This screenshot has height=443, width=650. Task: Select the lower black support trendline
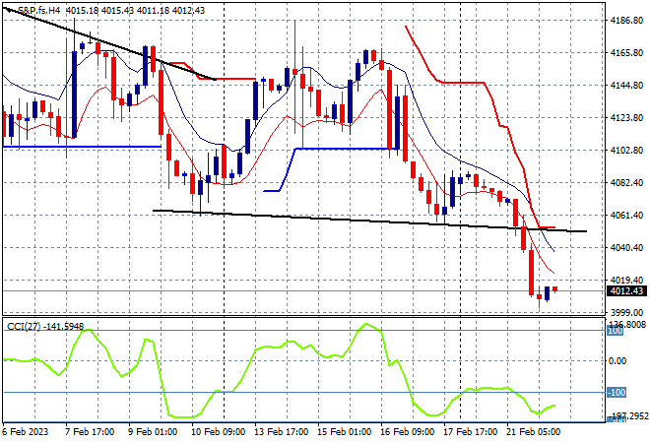point(369,221)
